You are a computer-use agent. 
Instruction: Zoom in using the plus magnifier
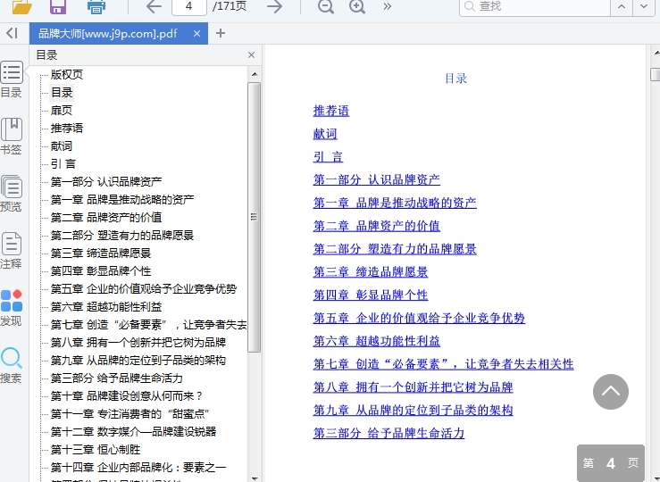[x=357, y=7]
